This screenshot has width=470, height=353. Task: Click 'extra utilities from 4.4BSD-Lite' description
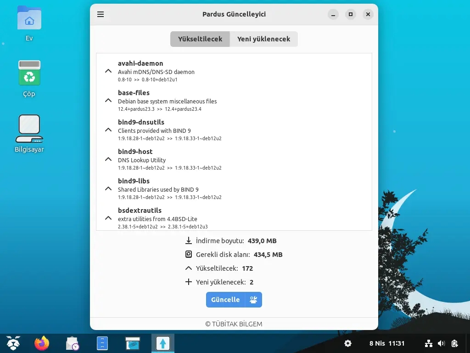[157, 219]
